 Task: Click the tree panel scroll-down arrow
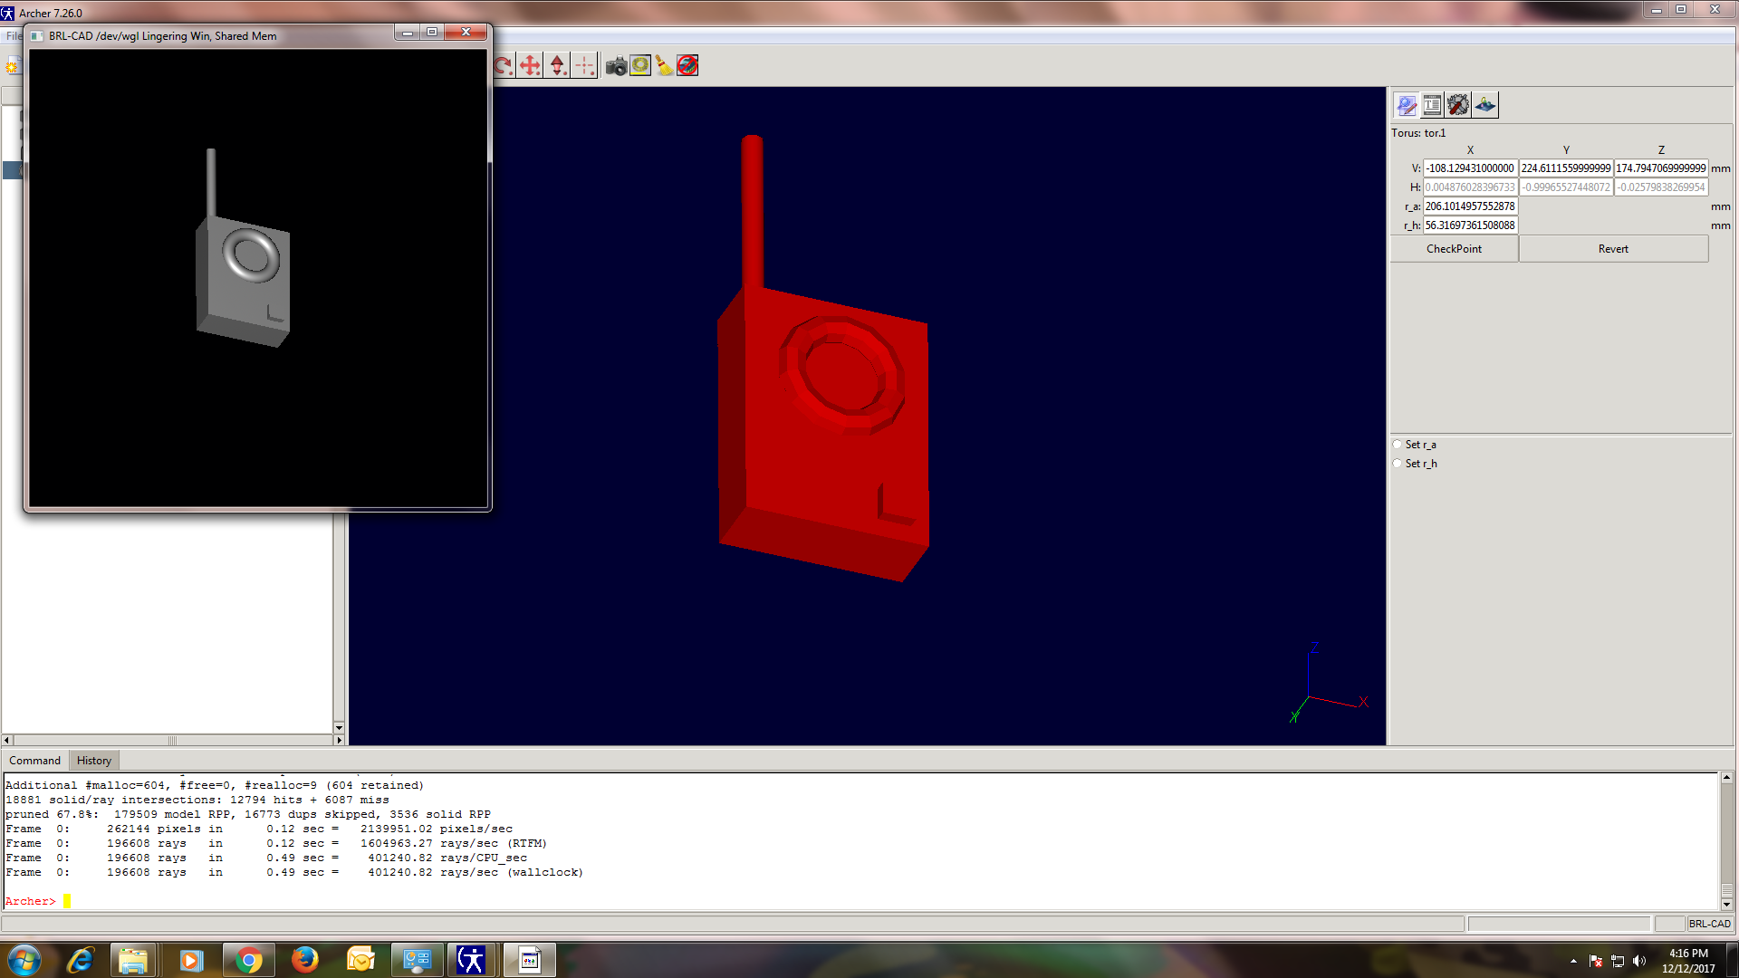(x=339, y=727)
